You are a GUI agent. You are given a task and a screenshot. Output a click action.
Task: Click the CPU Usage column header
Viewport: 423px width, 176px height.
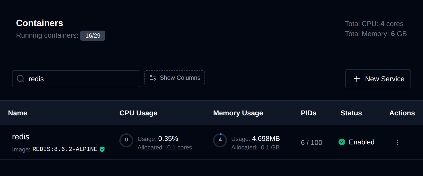138,113
